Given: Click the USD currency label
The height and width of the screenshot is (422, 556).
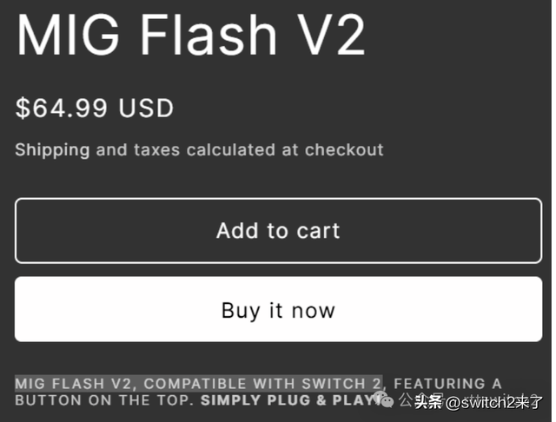Looking at the screenshot, I should pyautogui.click(x=146, y=108).
